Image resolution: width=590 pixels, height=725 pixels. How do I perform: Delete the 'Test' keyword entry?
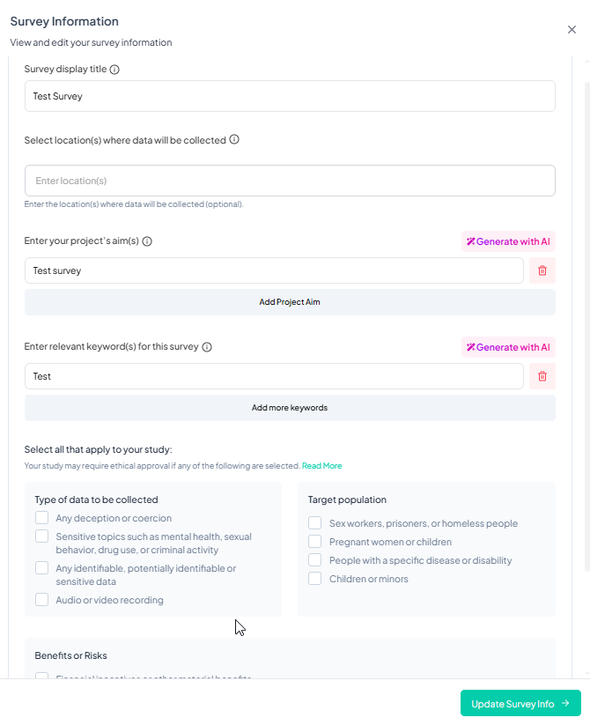click(x=542, y=376)
